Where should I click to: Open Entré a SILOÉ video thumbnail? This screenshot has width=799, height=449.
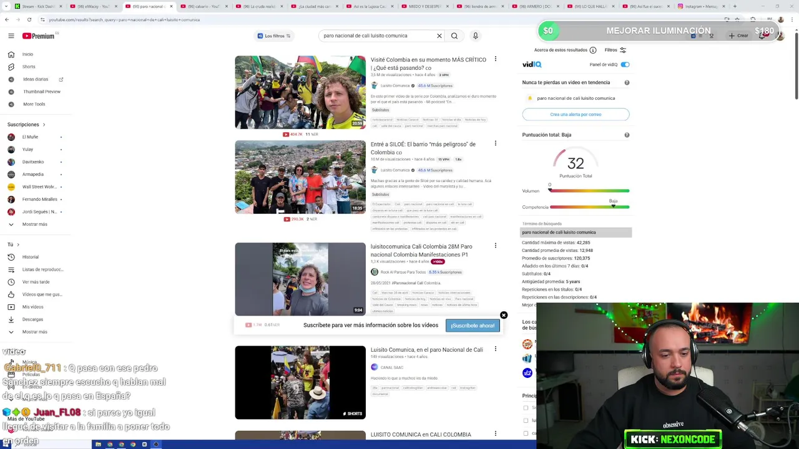(300, 177)
